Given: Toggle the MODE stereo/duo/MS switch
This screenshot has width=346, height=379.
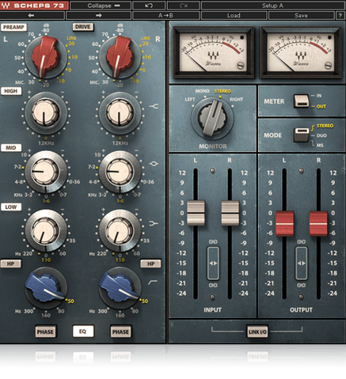Looking at the screenshot, I should click(302, 135).
